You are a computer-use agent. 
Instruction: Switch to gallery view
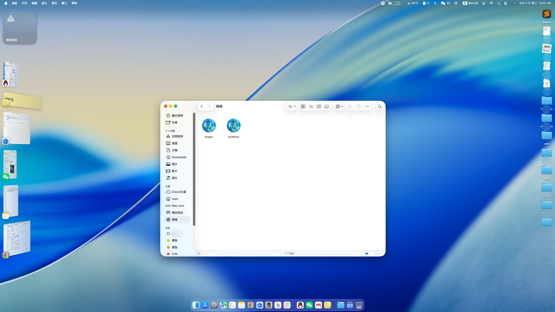tap(327, 107)
